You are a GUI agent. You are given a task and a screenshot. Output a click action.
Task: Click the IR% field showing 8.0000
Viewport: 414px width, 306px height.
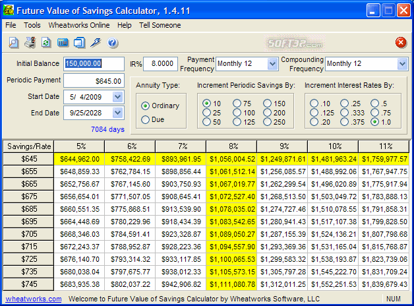(x=161, y=63)
